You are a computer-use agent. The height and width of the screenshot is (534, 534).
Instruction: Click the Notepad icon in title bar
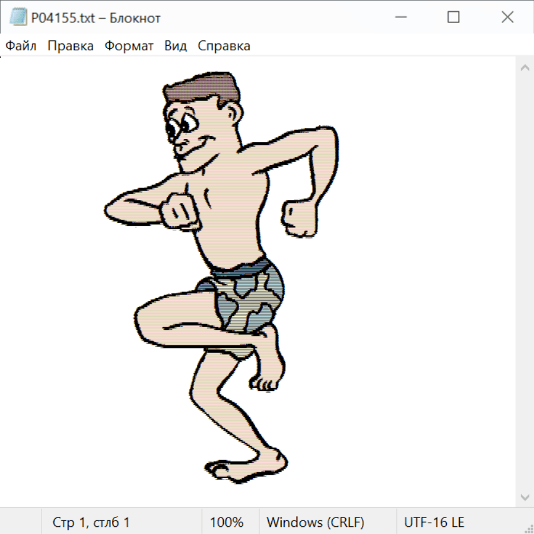point(18,18)
